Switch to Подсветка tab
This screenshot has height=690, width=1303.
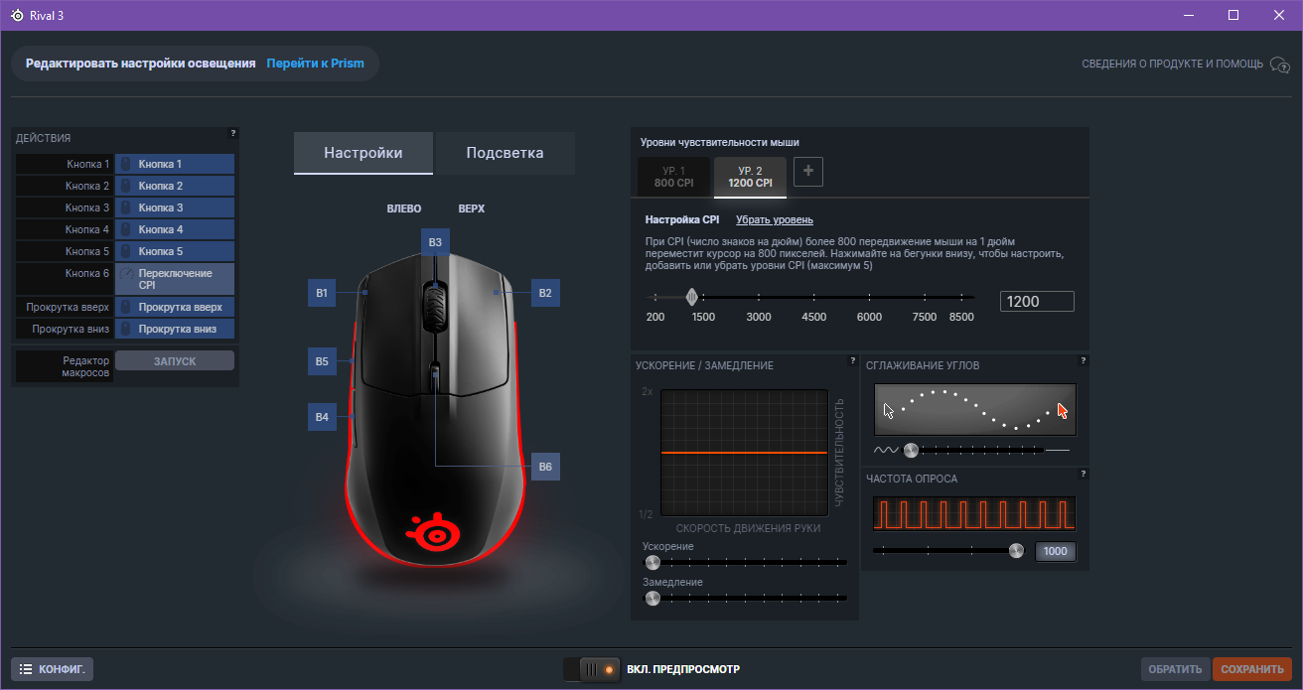pos(506,153)
